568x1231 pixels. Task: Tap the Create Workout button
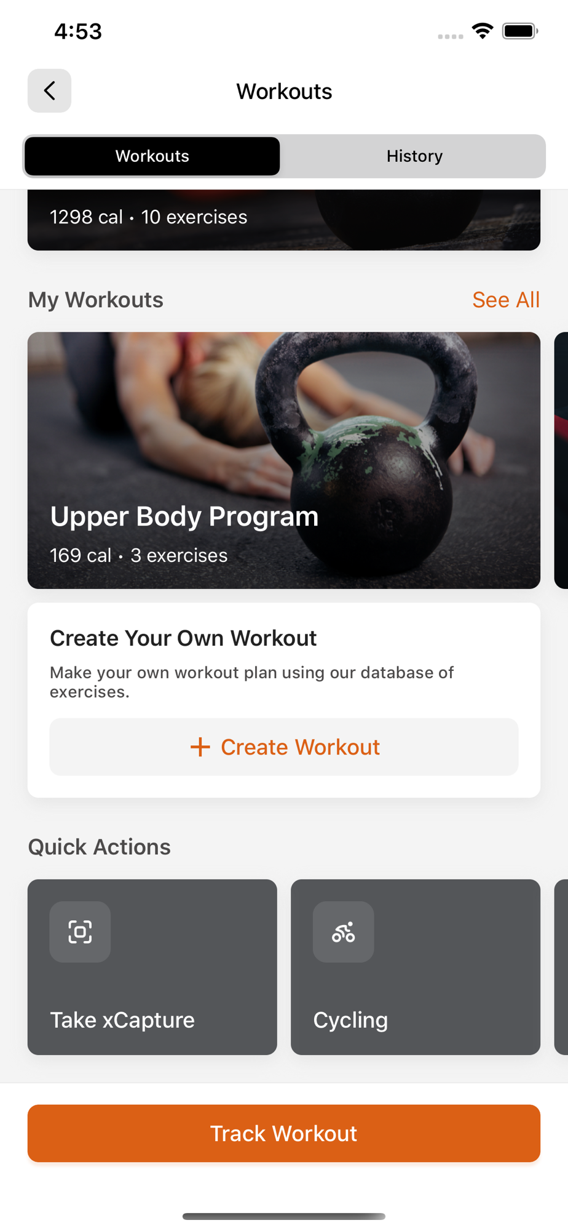[x=284, y=747]
